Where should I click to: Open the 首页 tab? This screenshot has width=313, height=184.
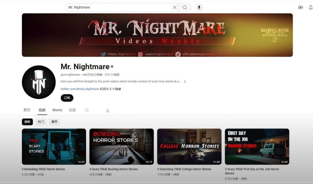[x=27, y=110]
